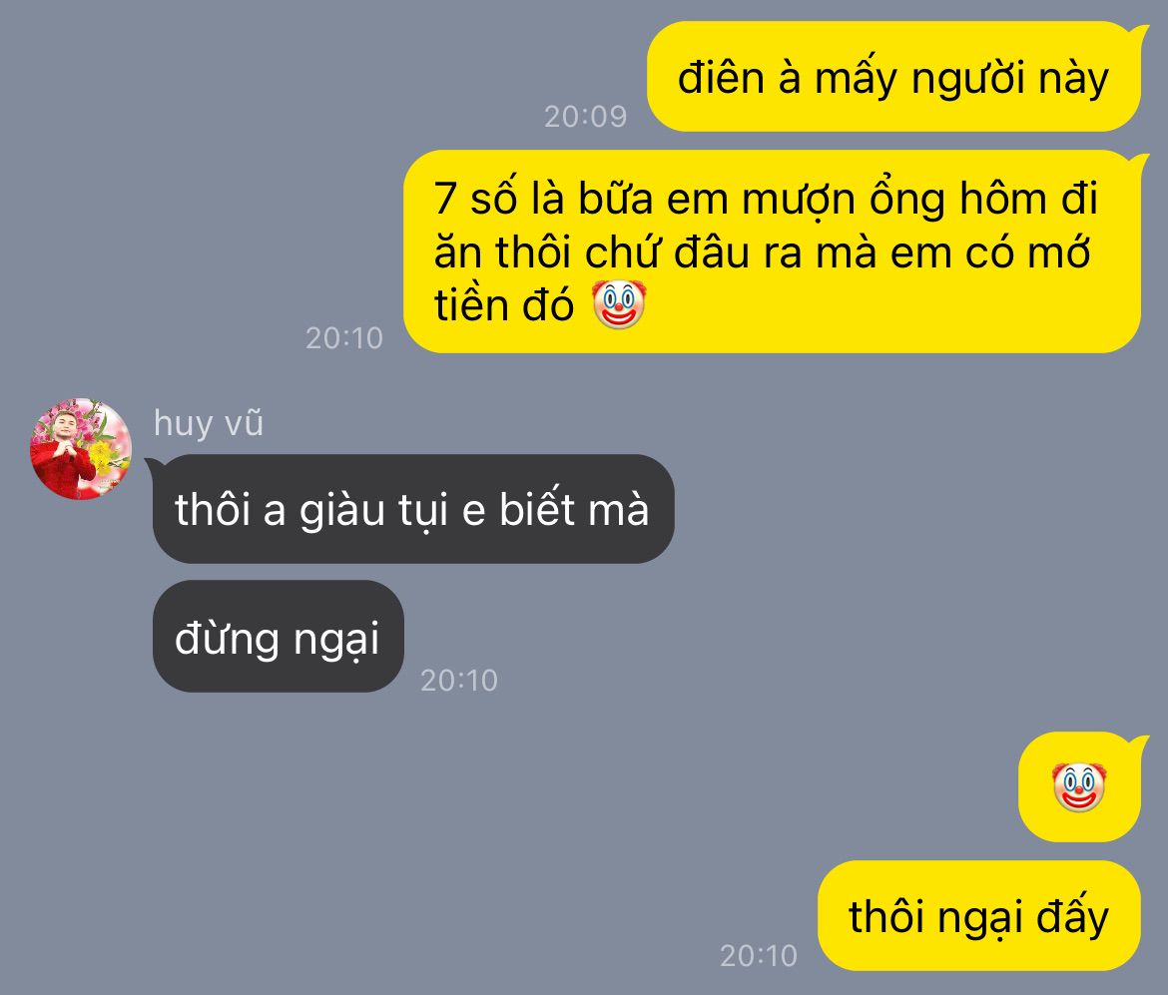Image resolution: width=1168 pixels, height=995 pixels.
Task: Click the word 'điên' in the top message
Action: pyautogui.click(x=721, y=78)
